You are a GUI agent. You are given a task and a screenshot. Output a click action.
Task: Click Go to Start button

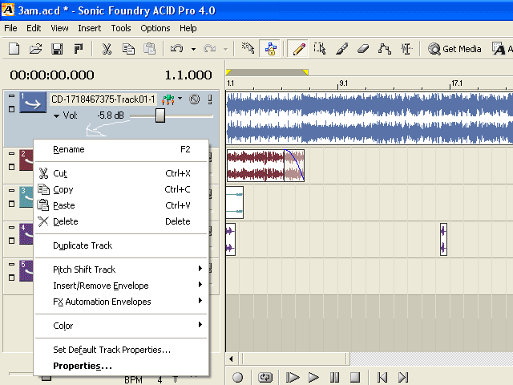click(x=382, y=377)
